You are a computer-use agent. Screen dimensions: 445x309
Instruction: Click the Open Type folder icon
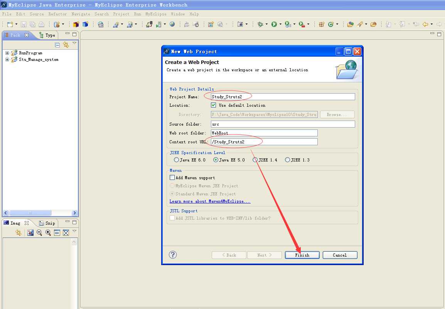[x=351, y=24]
